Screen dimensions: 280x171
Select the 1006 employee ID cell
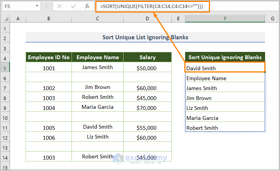click(49, 137)
